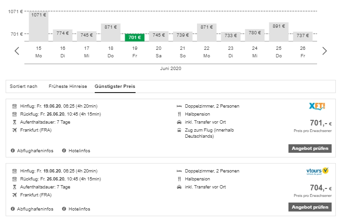This screenshot has width=341, height=219.
Task: Choose the highlighted green 701 € price bar
Action: tap(135, 37)
